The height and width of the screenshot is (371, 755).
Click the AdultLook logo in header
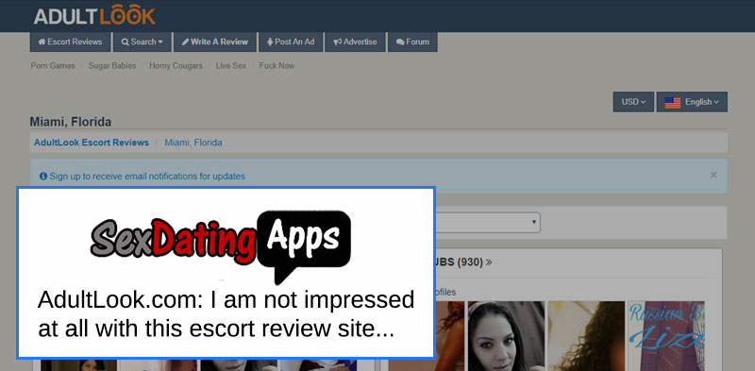pyautogui.click(x=94, y=15)
